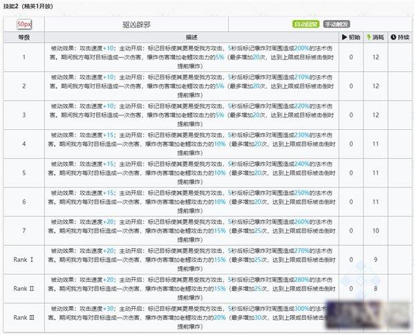Viewport: 415px width, 335px height.
Task: Select level 1 row label
Action: coord(24,57)
